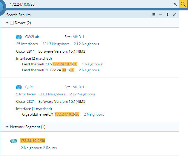The width and height of the screenshot is (188, 156).
Task: Open the GW2Lab device link
Action: [x=32, y=37]
